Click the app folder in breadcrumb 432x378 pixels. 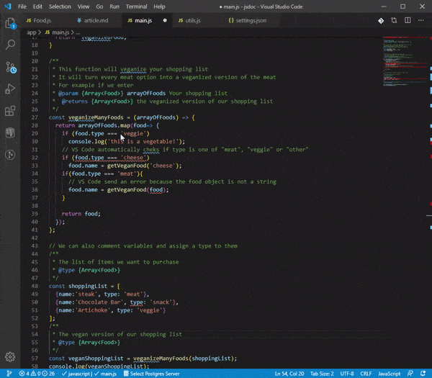coord(31,32)
